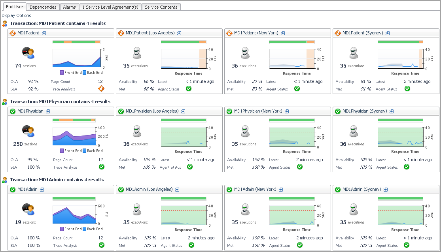The image size is (441, 252).
Task: Open the Alarms tab
Action: click(70, 7)
